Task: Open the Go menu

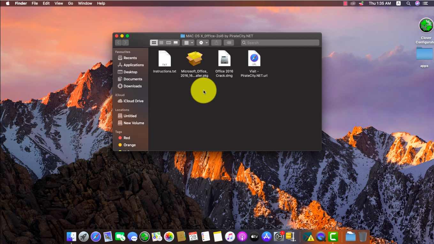Action: 71,3
